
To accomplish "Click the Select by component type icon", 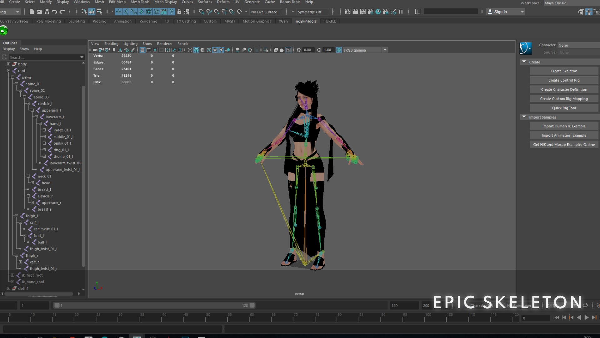I will coord(99,12).
